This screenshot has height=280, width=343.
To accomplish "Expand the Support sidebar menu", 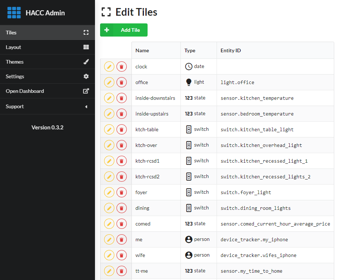I will tap(47, 106).
